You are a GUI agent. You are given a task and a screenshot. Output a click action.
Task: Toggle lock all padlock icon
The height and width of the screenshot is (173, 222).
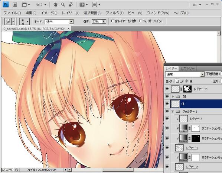coord(191,81)
